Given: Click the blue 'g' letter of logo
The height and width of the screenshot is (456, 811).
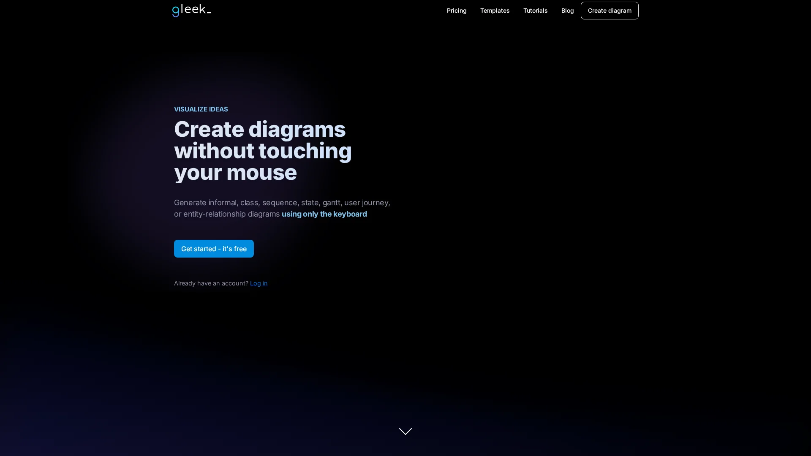Looking at the screenshot, I should tap(176, 11).
